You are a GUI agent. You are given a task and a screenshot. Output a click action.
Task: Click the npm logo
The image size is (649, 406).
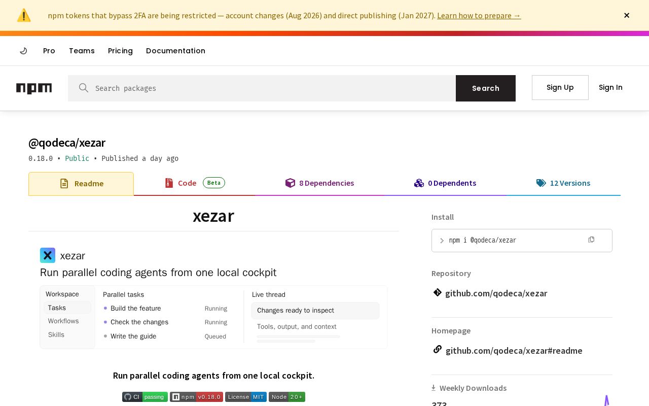coord(34,88)
